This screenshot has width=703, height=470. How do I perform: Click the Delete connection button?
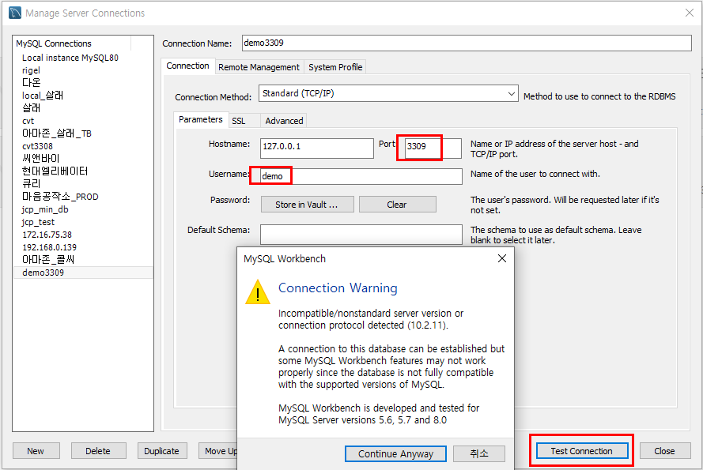coord(98,451)
